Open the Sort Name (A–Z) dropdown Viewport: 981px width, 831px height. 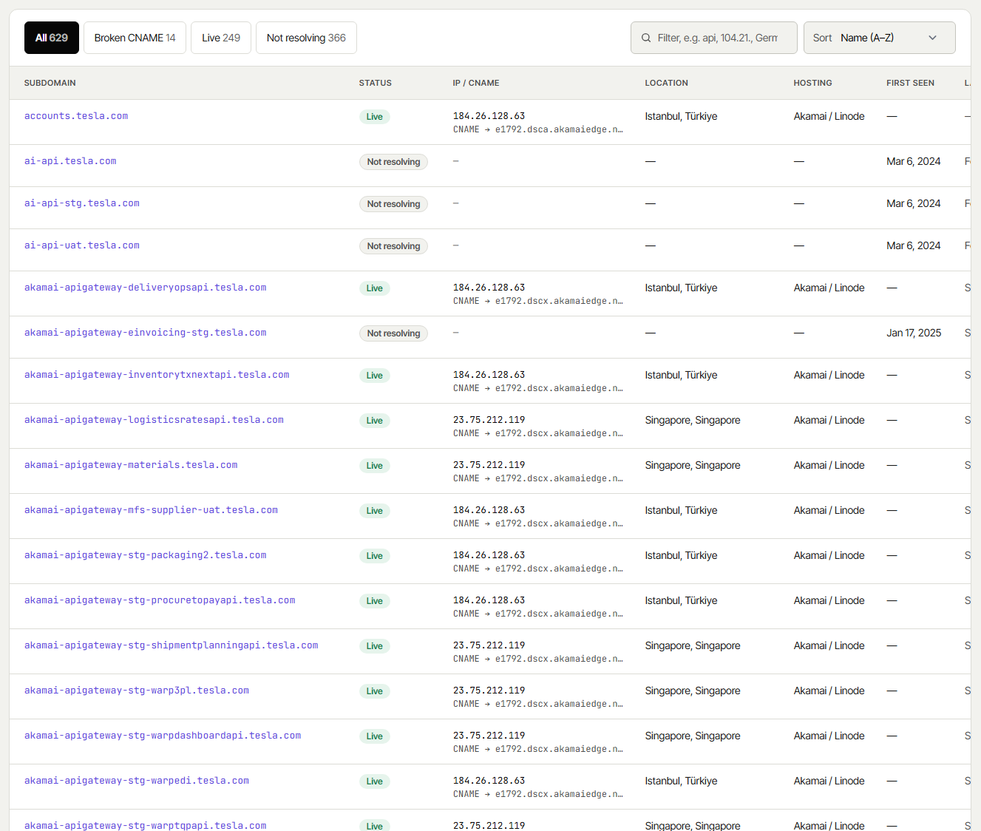879,38
